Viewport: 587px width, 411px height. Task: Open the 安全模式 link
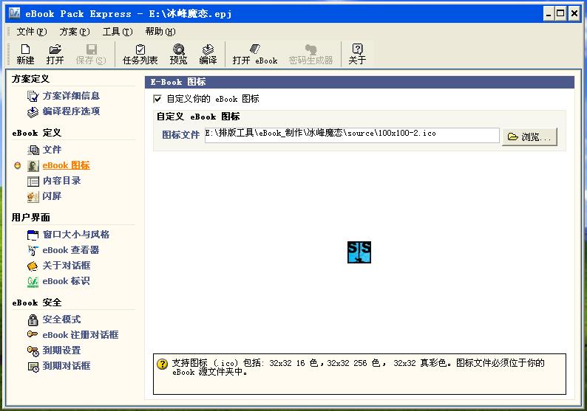62,320
